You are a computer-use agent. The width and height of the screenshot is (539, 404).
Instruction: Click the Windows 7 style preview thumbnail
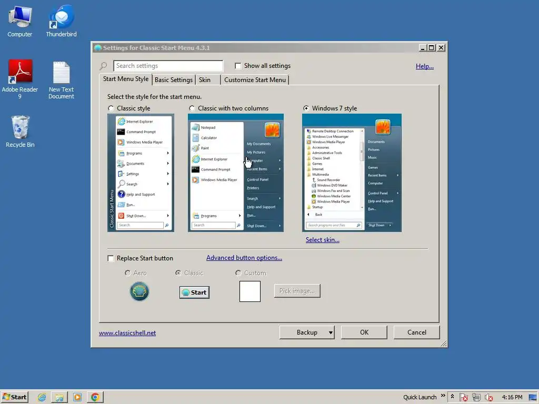point(352,173)
